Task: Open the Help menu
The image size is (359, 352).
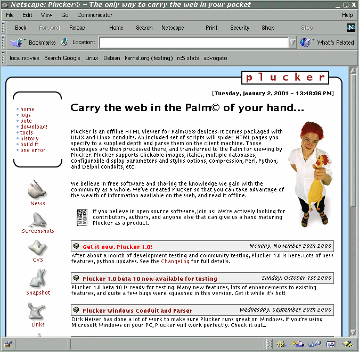Action: click(x=347, y=15)
